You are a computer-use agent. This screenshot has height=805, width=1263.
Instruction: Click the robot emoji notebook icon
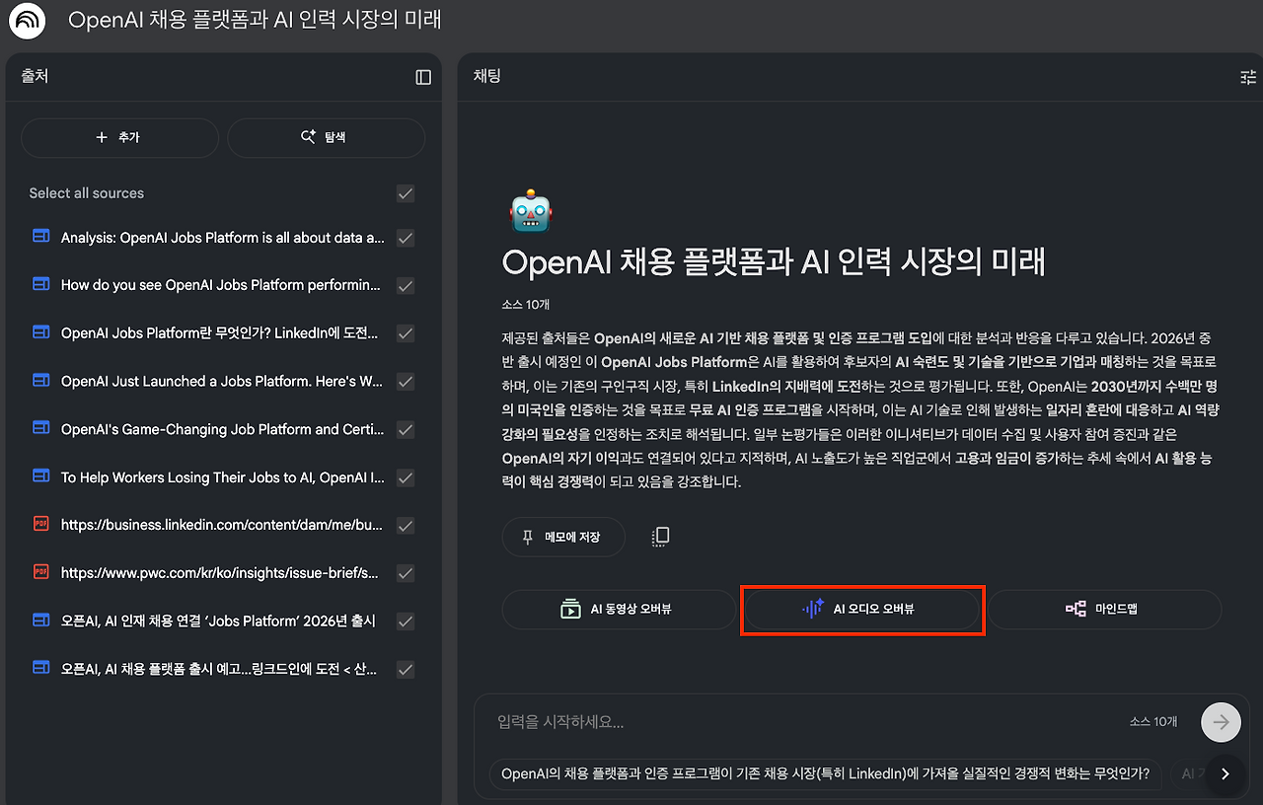coord(531,211)
